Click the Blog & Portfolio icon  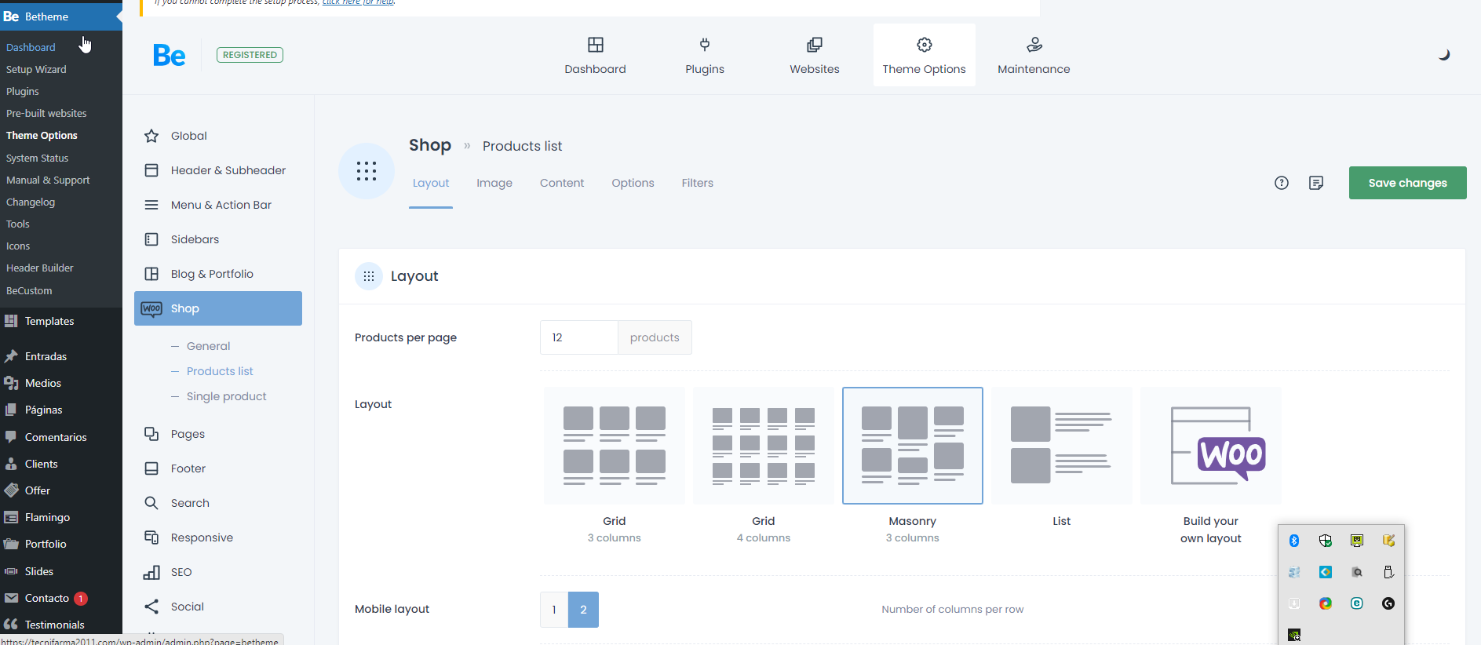(x=151, y=274)
